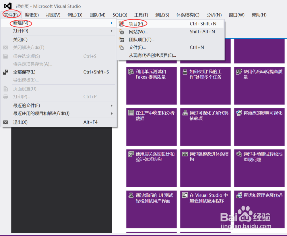This screenshot has width=287, height=236.
Task: Click icon on 通过可视化了解代码依赖项 tile
Action: tap(185, 113)
